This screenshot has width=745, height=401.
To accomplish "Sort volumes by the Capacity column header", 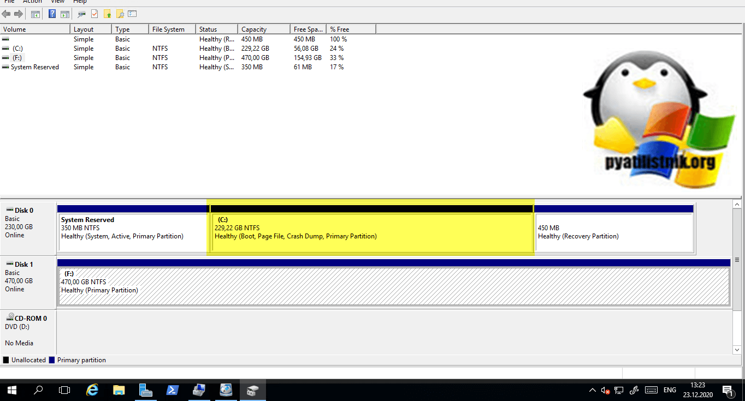I will pos(263,29).
